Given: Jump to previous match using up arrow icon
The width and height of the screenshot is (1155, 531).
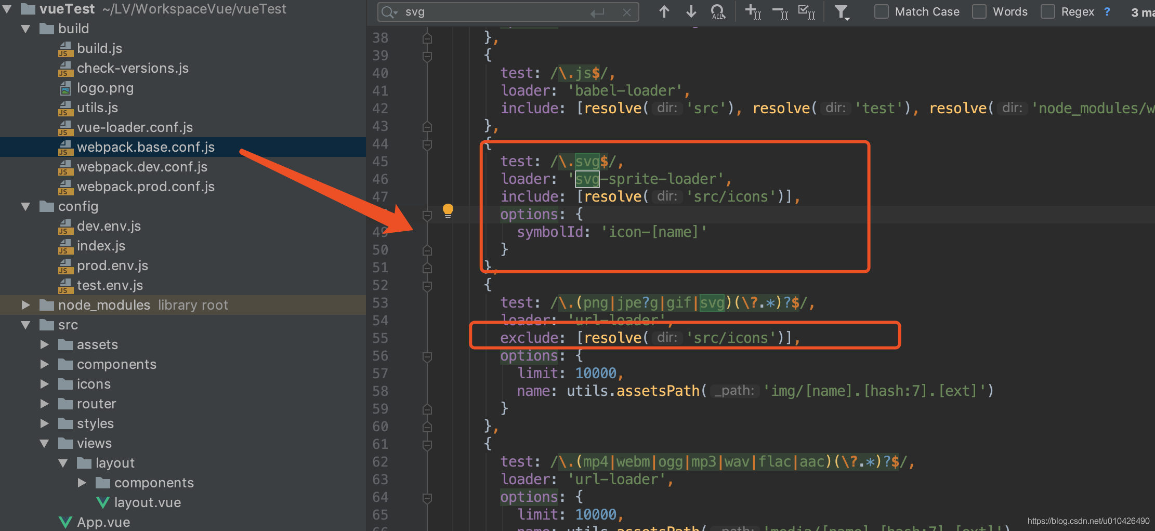Looking at the screenshot, I should click(x=664, y=11).
